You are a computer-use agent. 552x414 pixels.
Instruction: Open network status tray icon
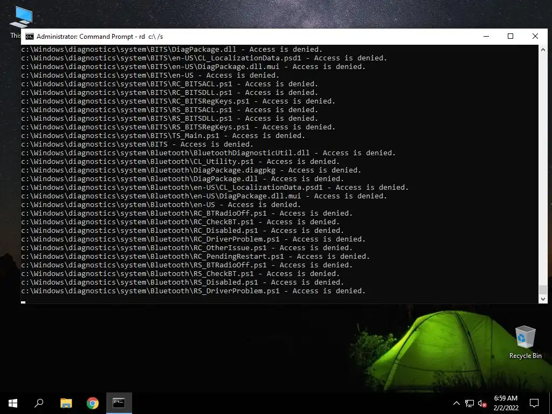470,403
